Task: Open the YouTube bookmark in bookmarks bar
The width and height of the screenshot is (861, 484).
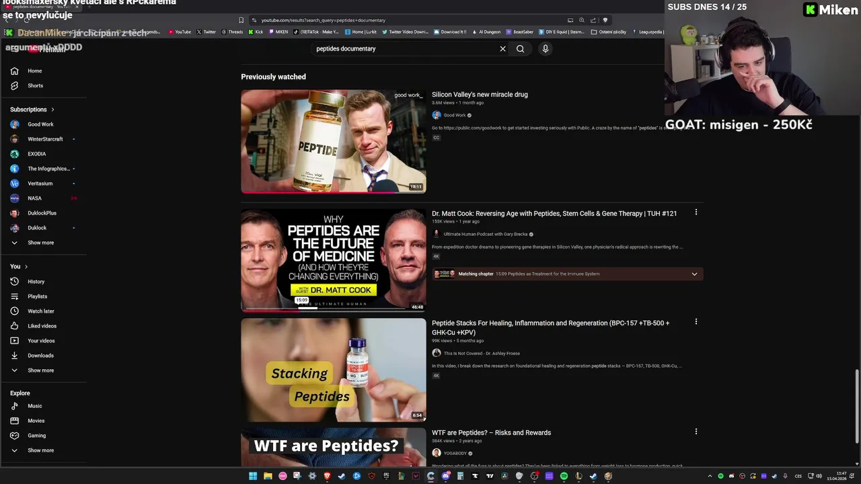Action: tap(180, 32)
